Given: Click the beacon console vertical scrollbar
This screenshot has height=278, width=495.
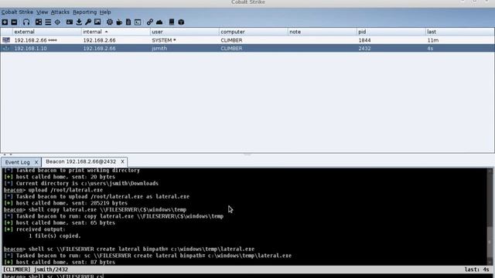Looking at the screenshot, I should [x=490, y=216].
